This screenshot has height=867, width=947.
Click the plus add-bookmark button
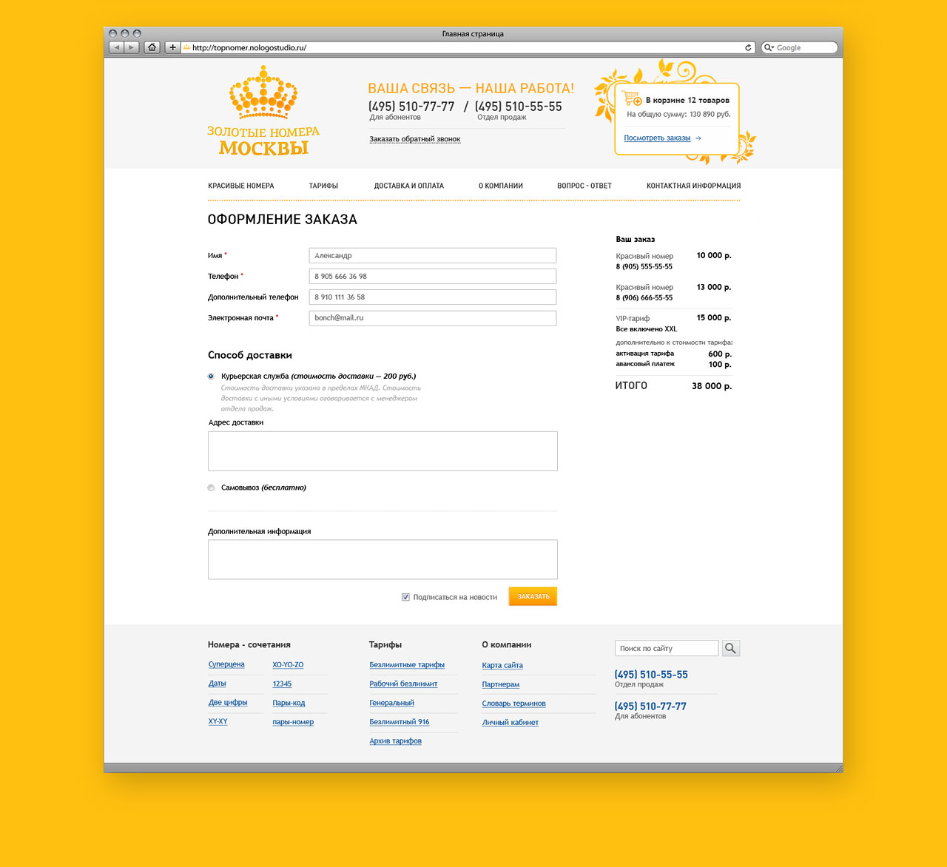click(x=172, y=47)
